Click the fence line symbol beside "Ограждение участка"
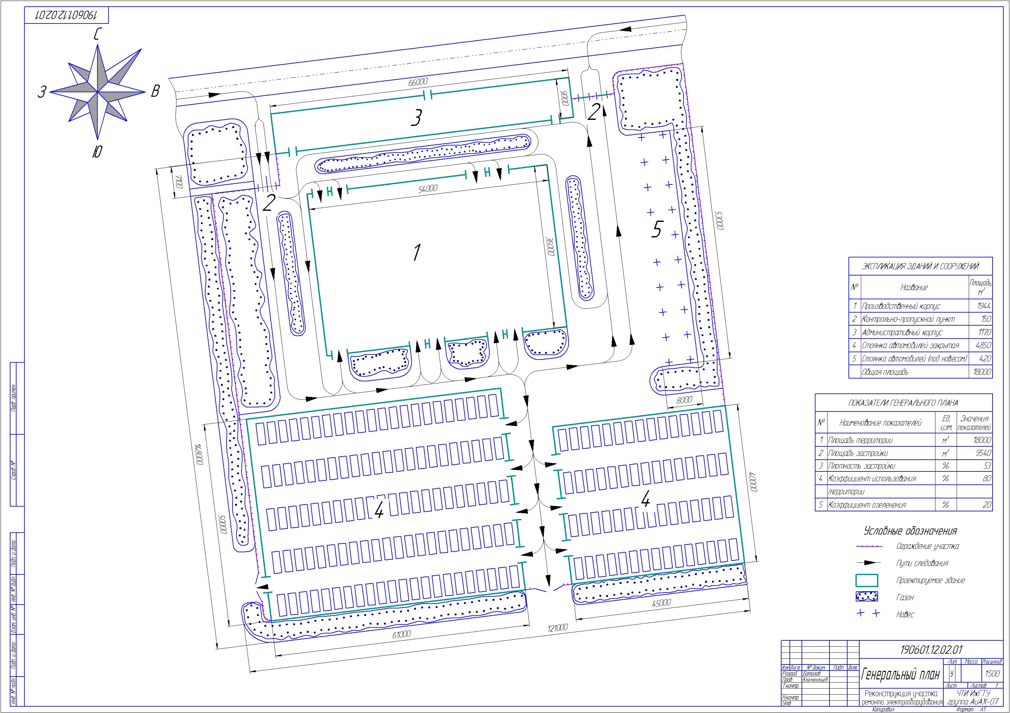This screenshot has height=713, width=1010. [870, 546]
